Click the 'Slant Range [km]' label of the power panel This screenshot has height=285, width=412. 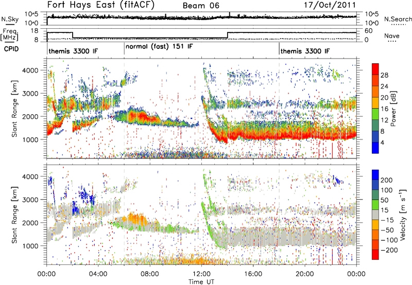pyautogui.click(x=15, y=109)
